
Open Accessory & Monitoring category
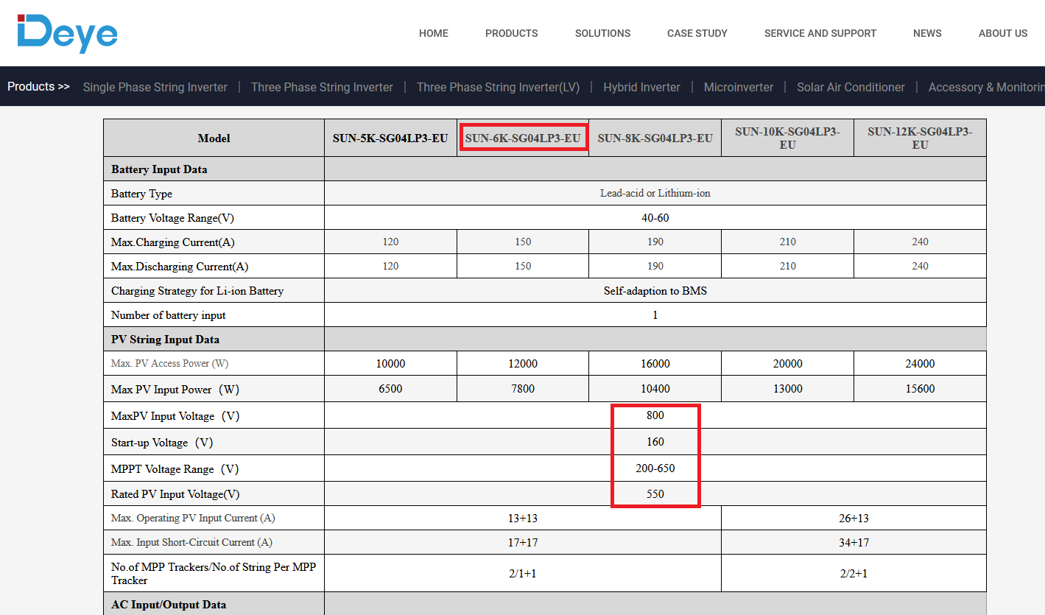tap(987, 87)
